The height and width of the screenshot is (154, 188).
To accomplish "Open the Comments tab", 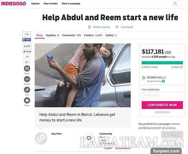I will click(71, 35).
